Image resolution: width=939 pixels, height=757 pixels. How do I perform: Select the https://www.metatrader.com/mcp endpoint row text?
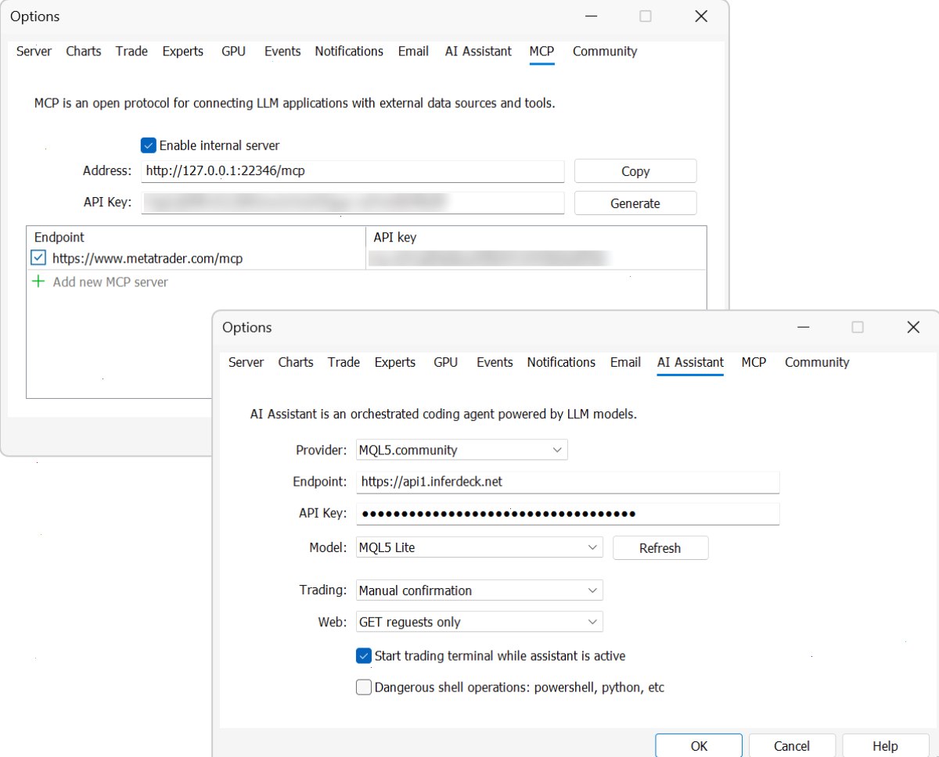coord(148,258)
